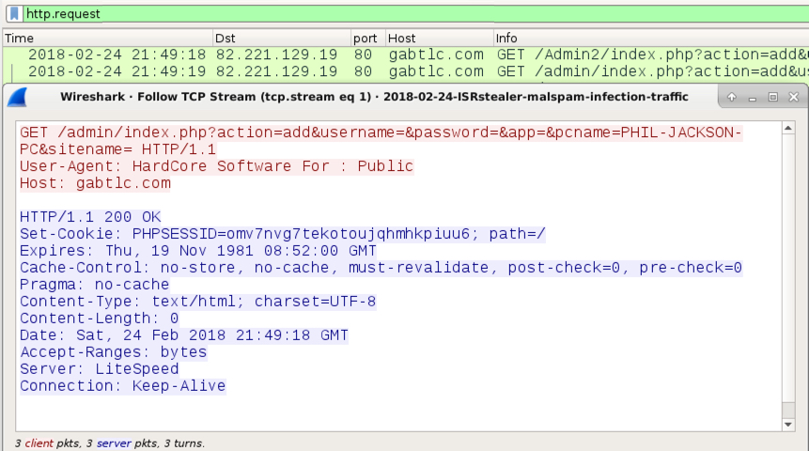This screenshot has width=809, height=451.
Task: Click the port column header
Action: pos(367,39)
